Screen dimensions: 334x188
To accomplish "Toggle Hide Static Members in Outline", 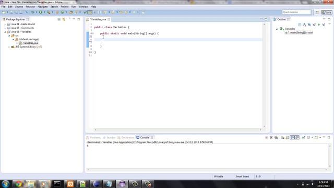I will (x=314, y=25).
